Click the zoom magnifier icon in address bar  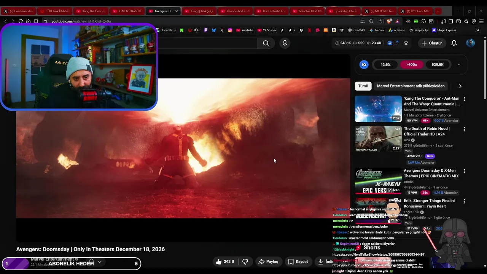coord(371,21)
